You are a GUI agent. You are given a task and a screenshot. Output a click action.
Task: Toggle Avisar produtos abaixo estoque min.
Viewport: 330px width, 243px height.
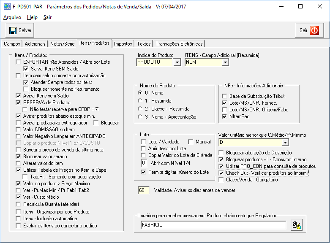(x=18, y=116)
